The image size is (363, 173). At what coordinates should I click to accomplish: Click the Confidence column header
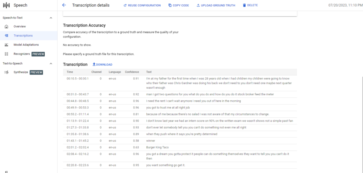132,72
